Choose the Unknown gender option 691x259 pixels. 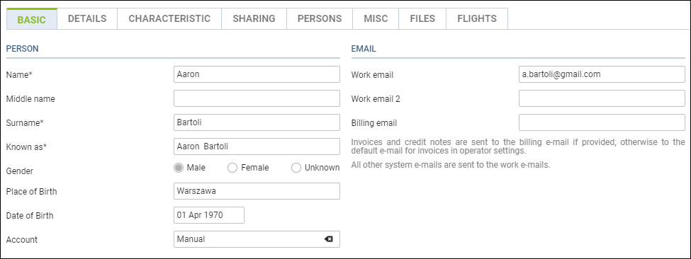(296, 168)
